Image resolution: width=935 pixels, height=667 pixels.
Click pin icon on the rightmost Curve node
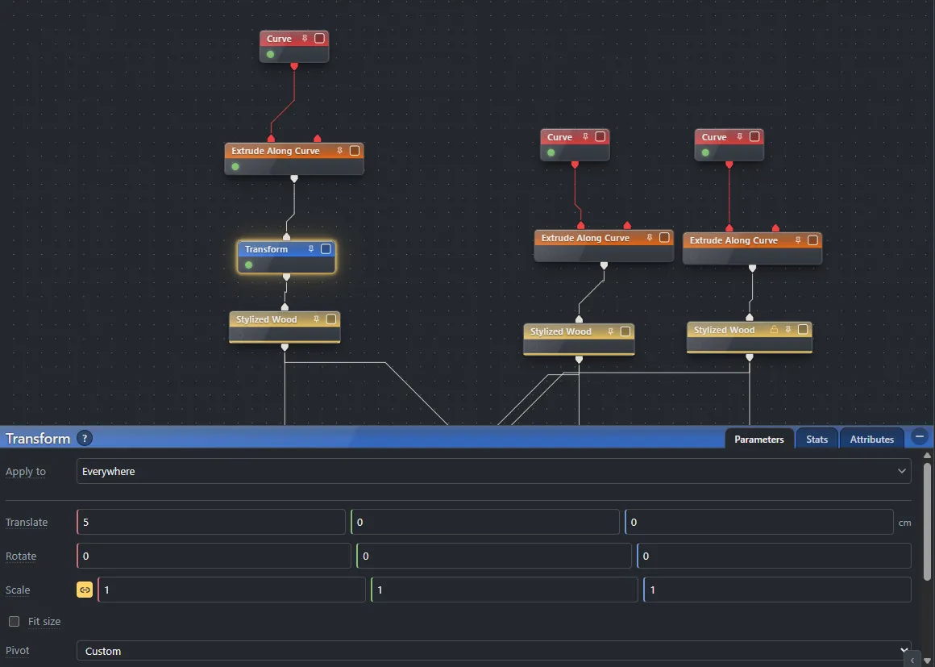(x=739, y=136)
